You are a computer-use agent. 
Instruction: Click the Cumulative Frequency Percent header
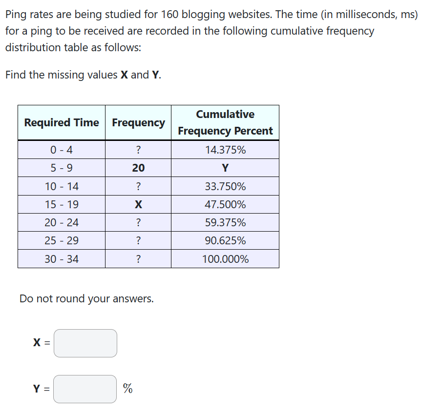pos(225,122)
